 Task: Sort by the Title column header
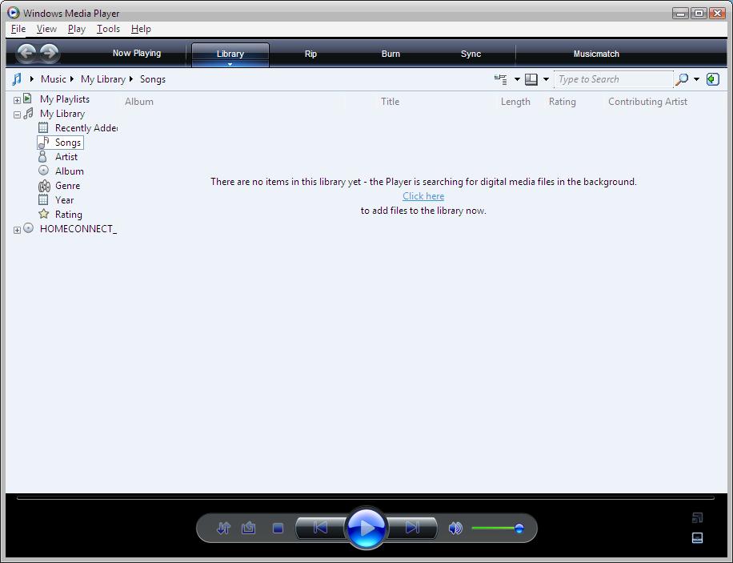[x=390, y=102]
